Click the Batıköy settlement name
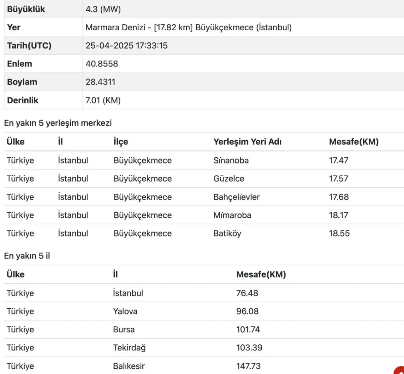This screenshot has height=374, width=404. pos(227,233)
